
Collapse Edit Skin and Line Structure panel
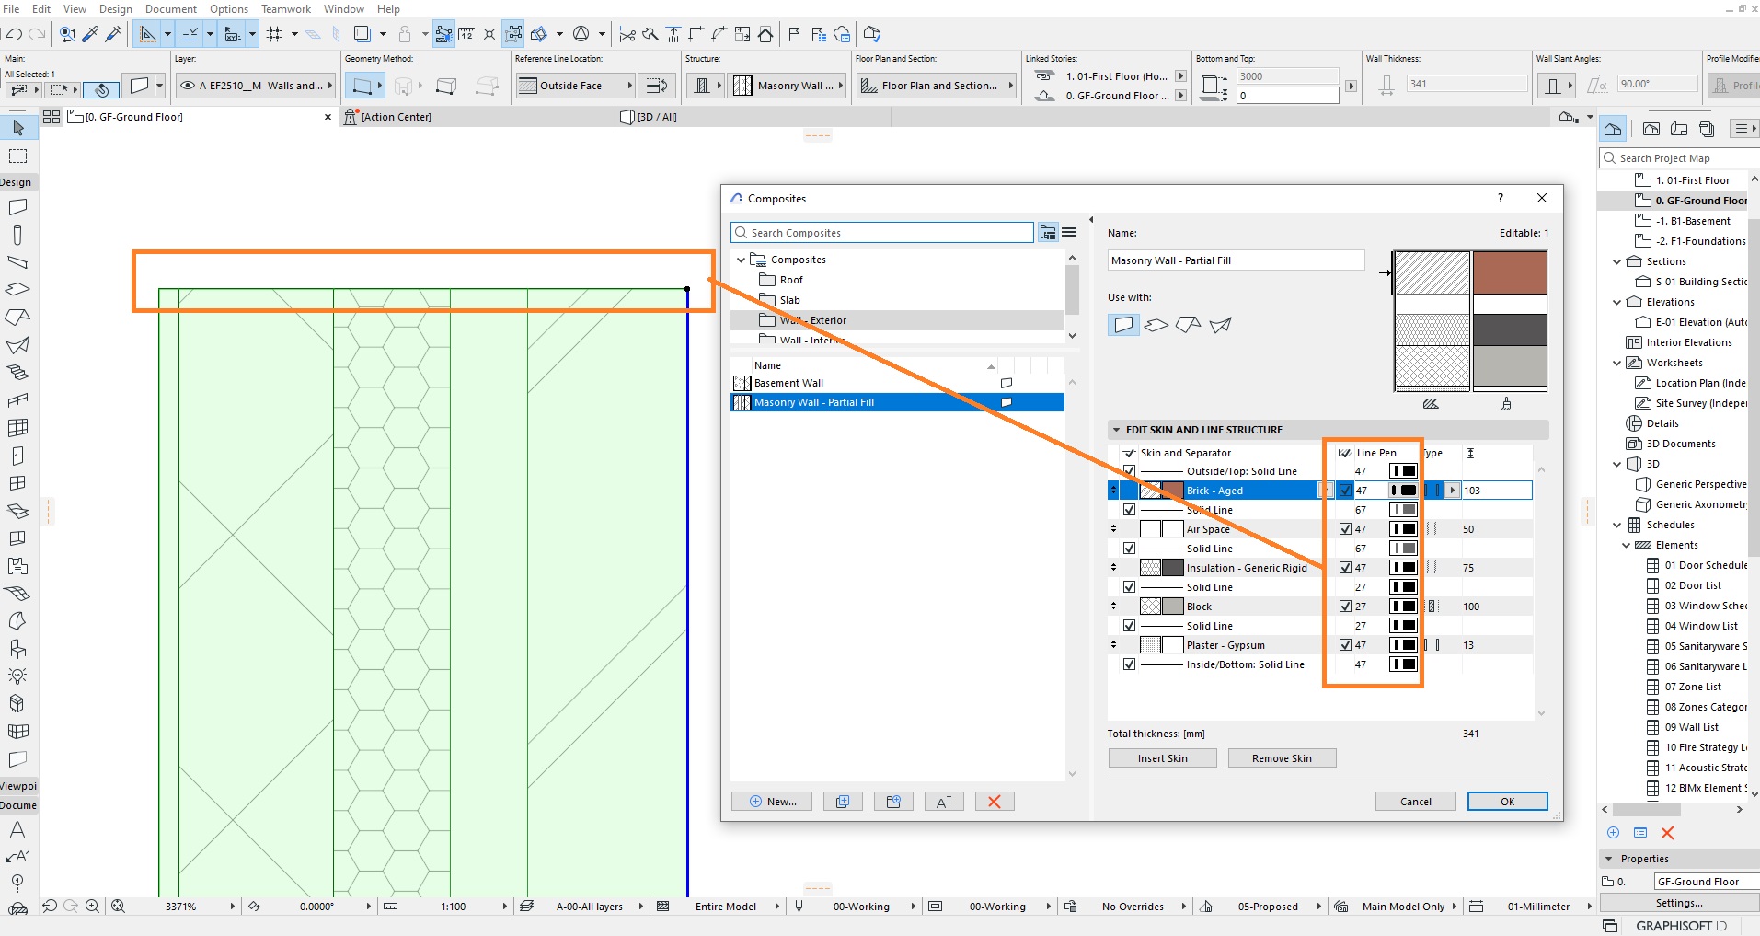coord(1117,430)
